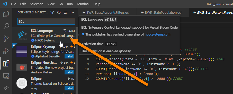Image resolution: width=233 pixels, height=94 pixels.
Task: Refresh the extensions marketplace list
Action: click(x=59, y=13)
